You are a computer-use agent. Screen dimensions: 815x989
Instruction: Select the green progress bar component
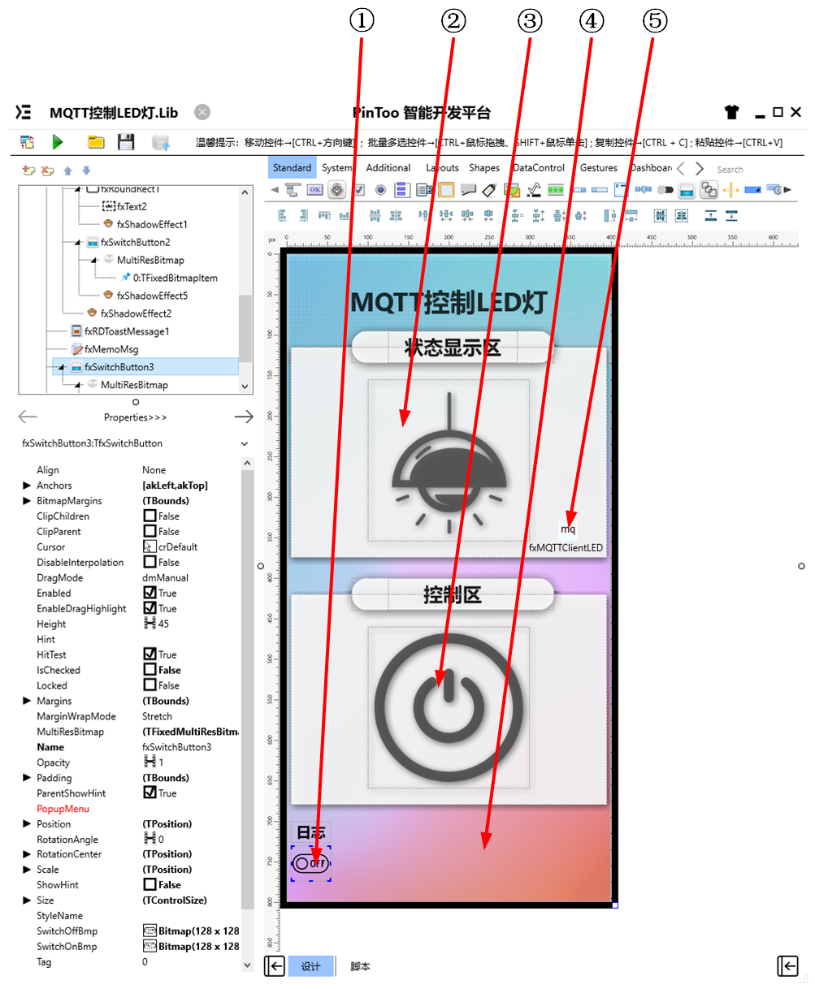(556, 190)
